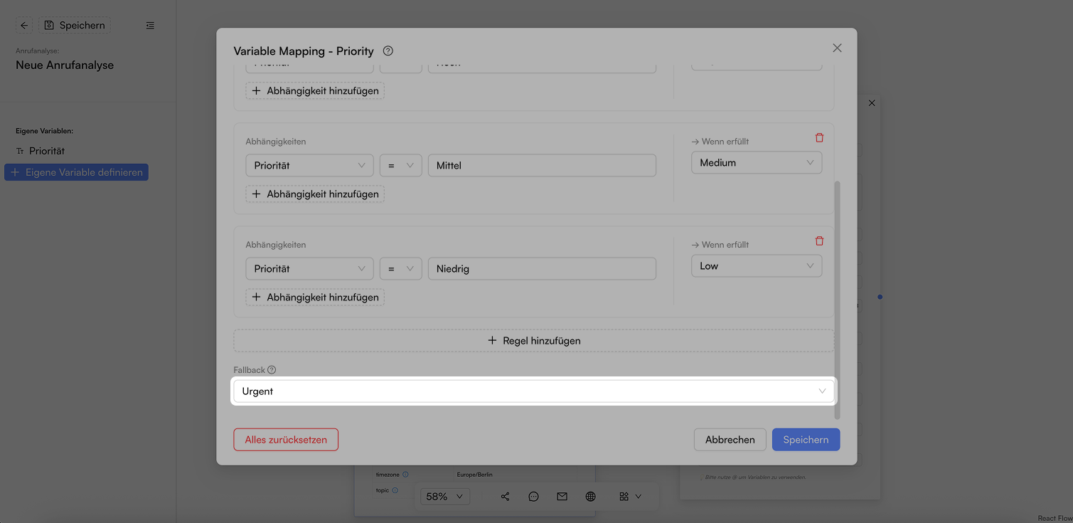Click help icon beside Variable Mapping - Priority title

[388, 51]
